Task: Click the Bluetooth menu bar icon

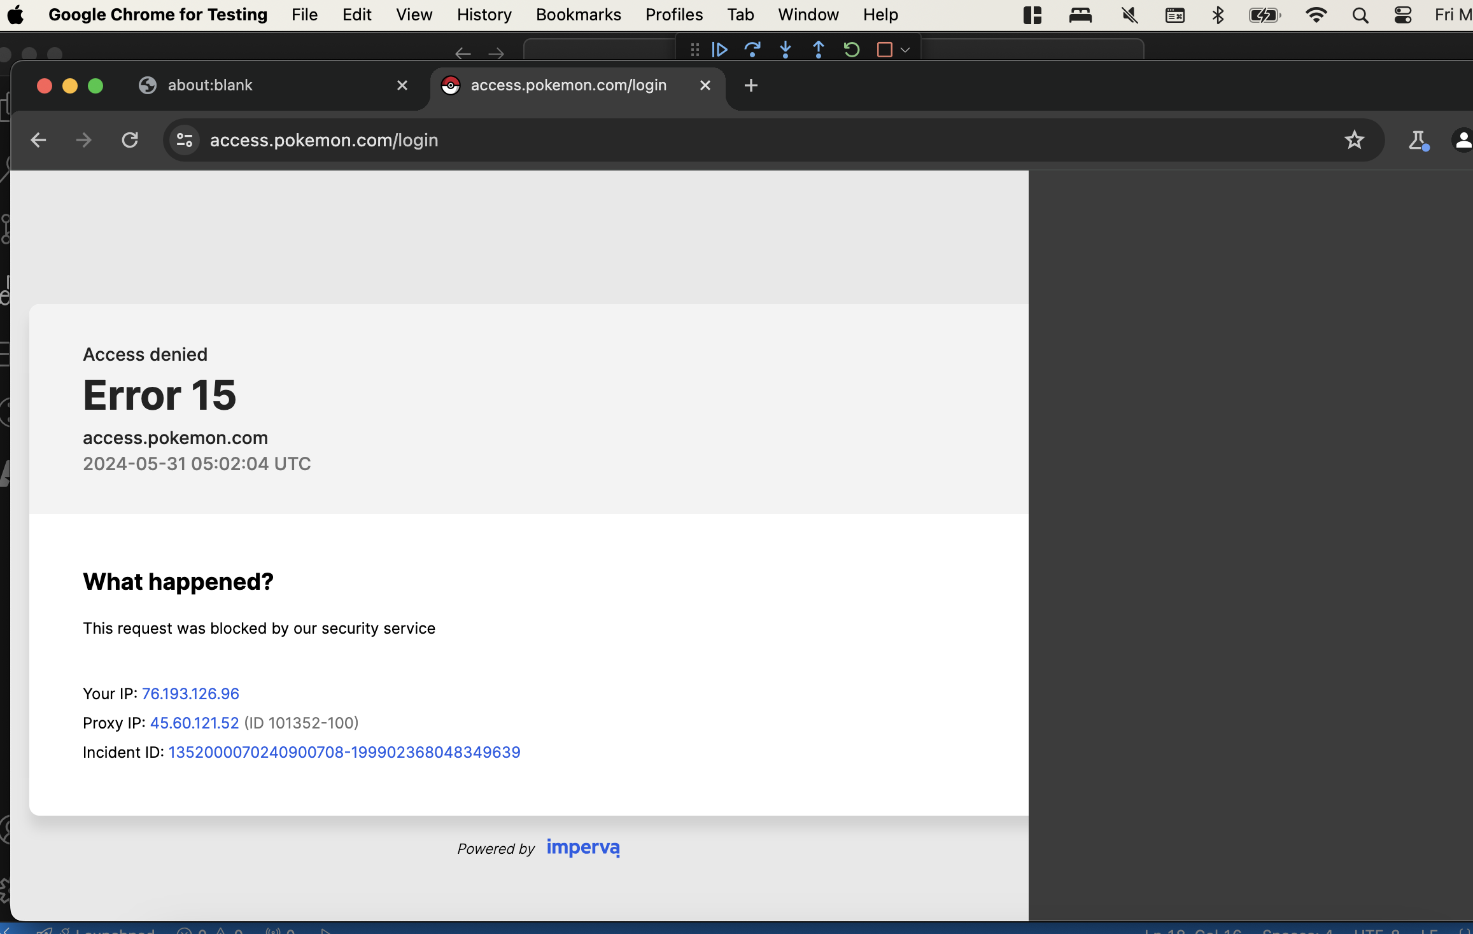Action: click(1218, 15)
